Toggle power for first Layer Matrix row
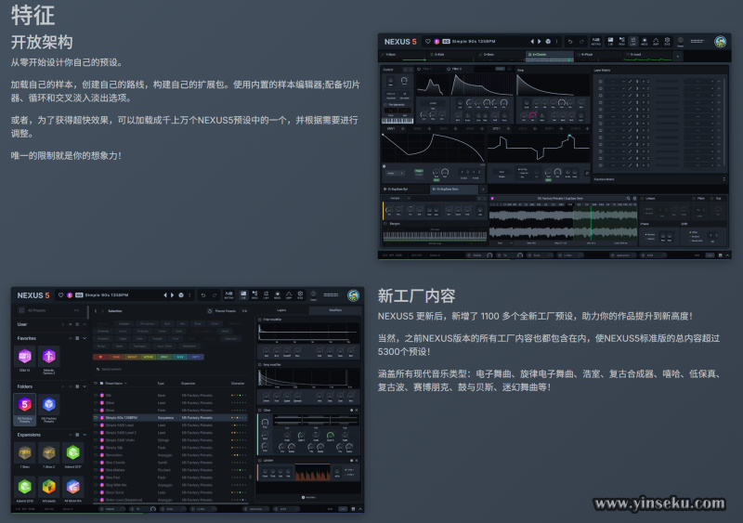 point(600,81)
